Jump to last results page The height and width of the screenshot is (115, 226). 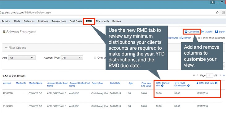tap(224, 75)
